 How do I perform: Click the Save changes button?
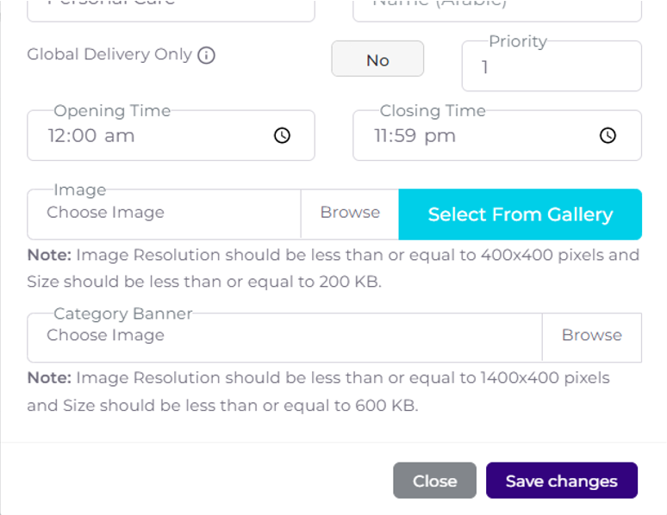561,481
